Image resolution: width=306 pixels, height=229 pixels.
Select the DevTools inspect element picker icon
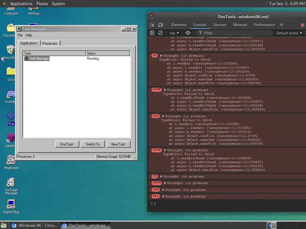coord(152,25)
